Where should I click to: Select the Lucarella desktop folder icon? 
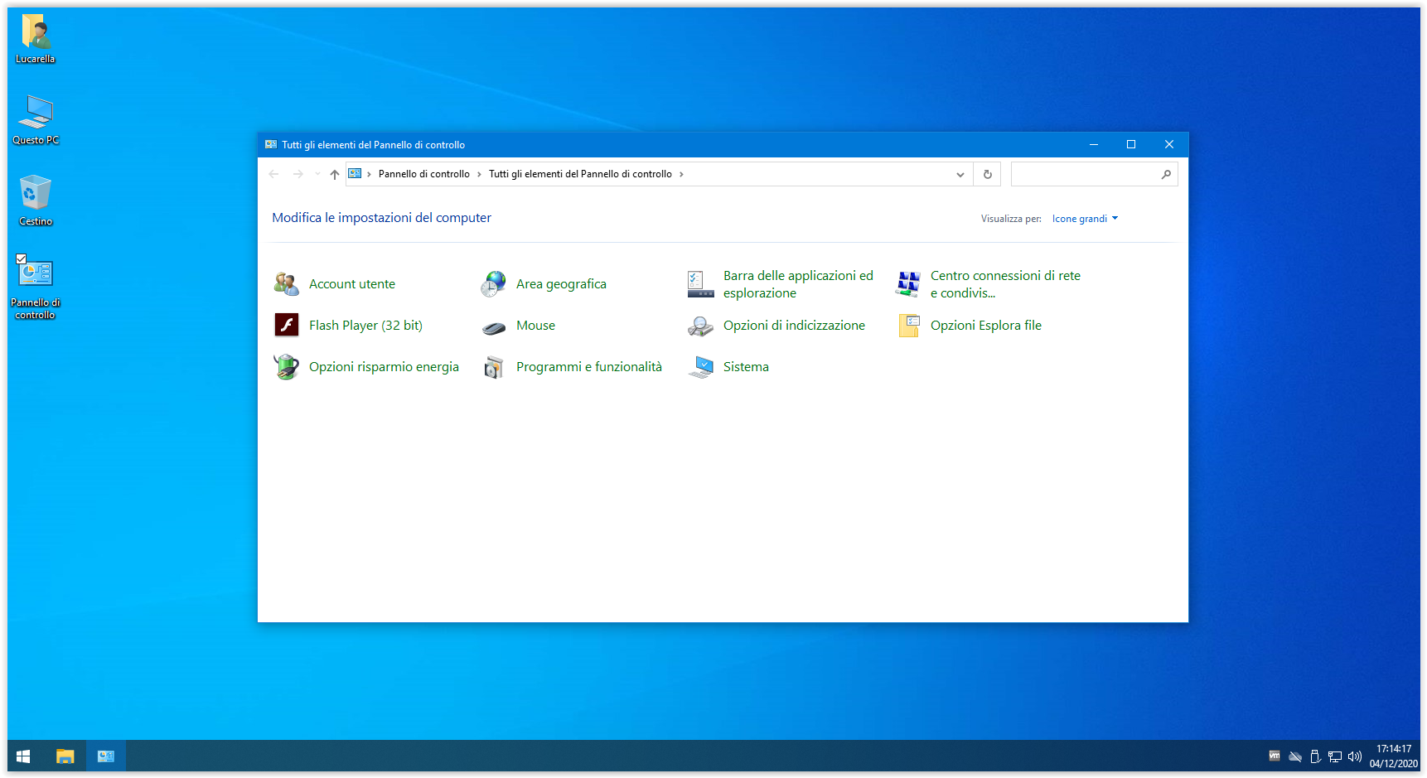tap(36, 31)
